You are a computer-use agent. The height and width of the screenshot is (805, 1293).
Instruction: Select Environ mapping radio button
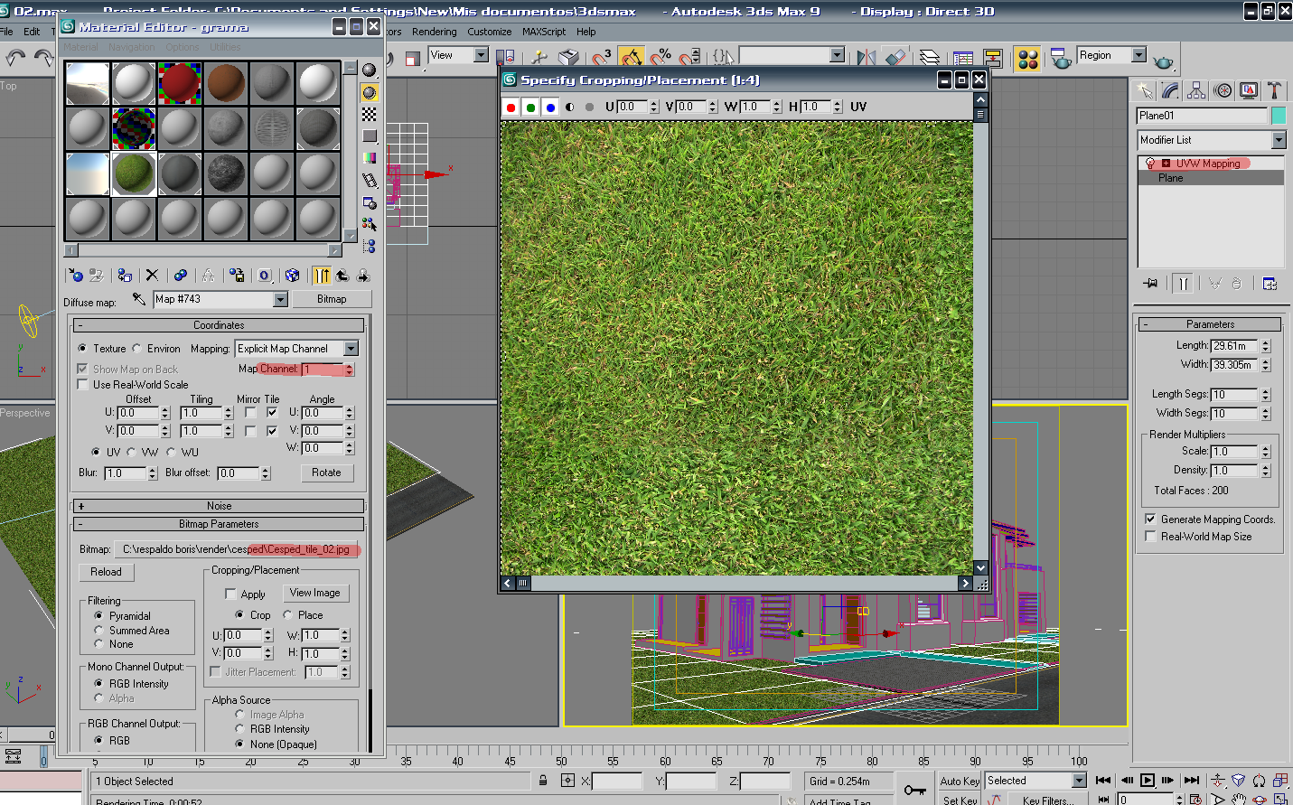coord(137,349)
